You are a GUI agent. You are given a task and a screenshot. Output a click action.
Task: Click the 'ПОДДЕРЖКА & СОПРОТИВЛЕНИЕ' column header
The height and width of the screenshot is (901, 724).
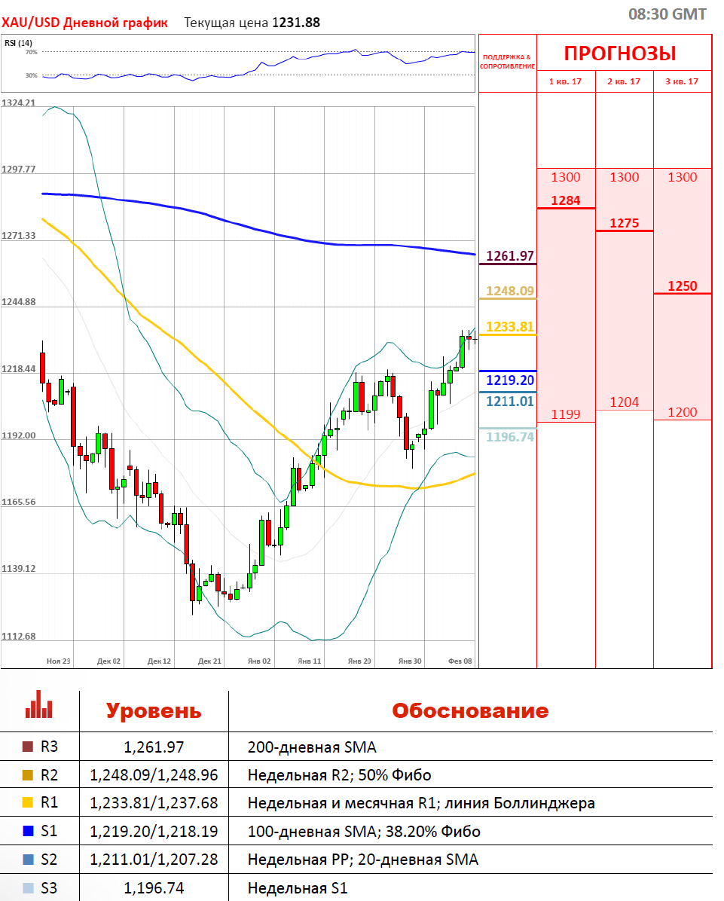pyautogui.click(x=508, y=62)
